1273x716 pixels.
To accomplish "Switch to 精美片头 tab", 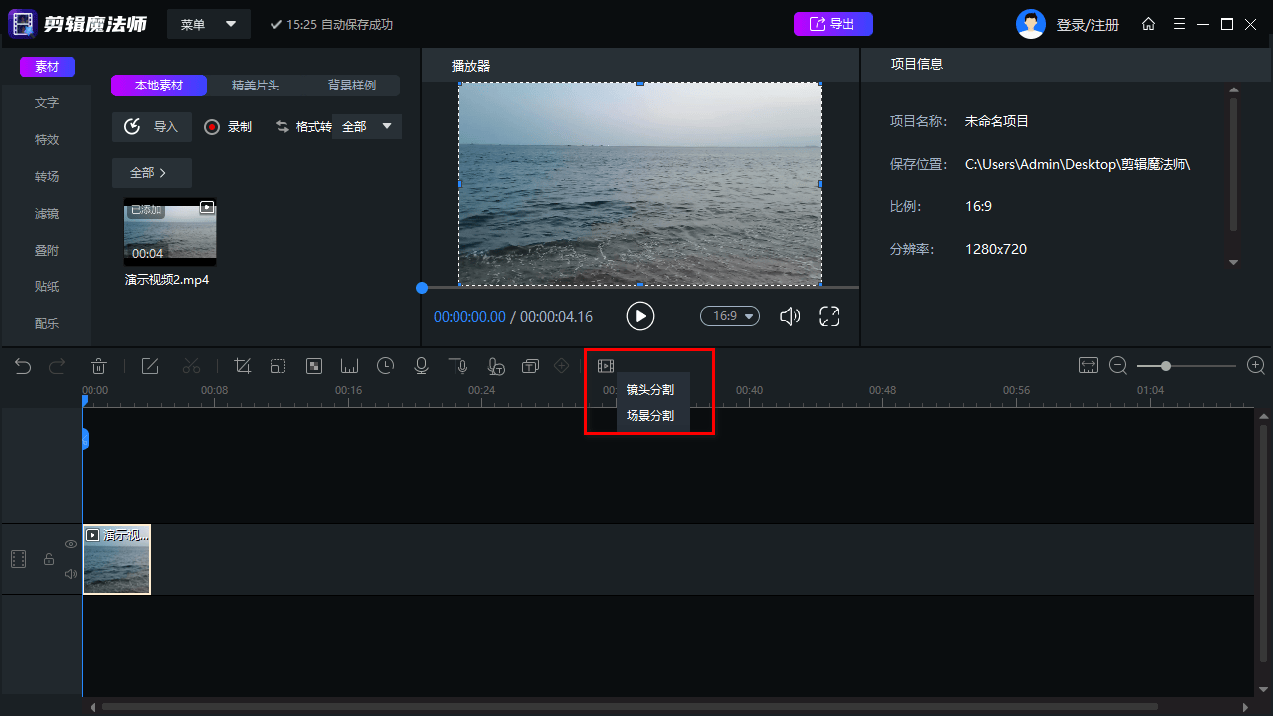I will 256,86.
